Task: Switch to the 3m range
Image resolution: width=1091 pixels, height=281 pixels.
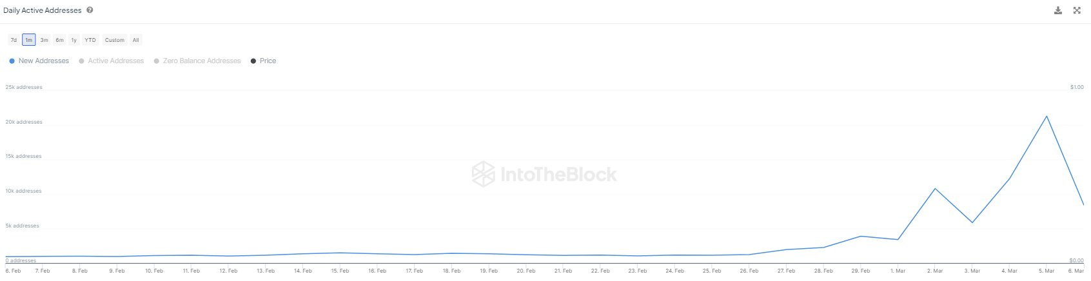Action: tap(44, 40)
